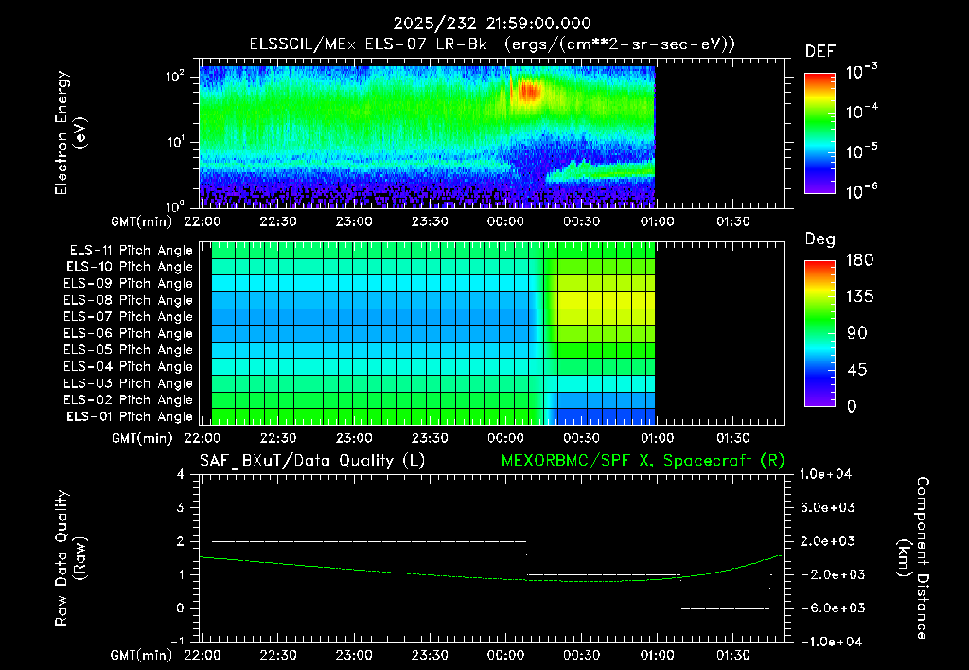Select the ELS-02 Pitch Angle label
The height and width of the screenshot is (670, 969).
(128, 400)
